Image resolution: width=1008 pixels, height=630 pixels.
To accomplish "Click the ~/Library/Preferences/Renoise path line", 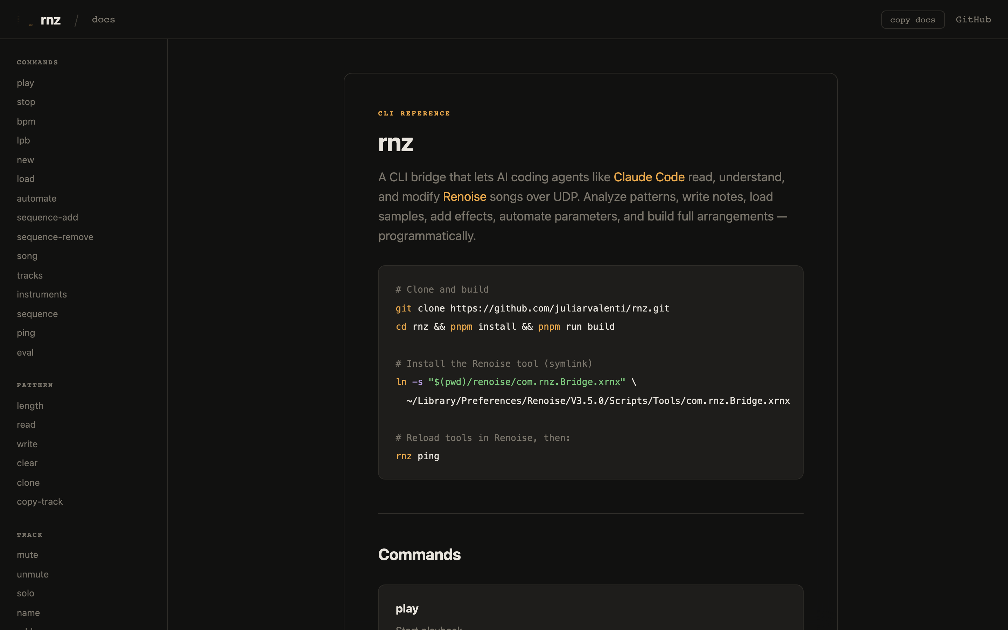I will click(x=598, y=401).
